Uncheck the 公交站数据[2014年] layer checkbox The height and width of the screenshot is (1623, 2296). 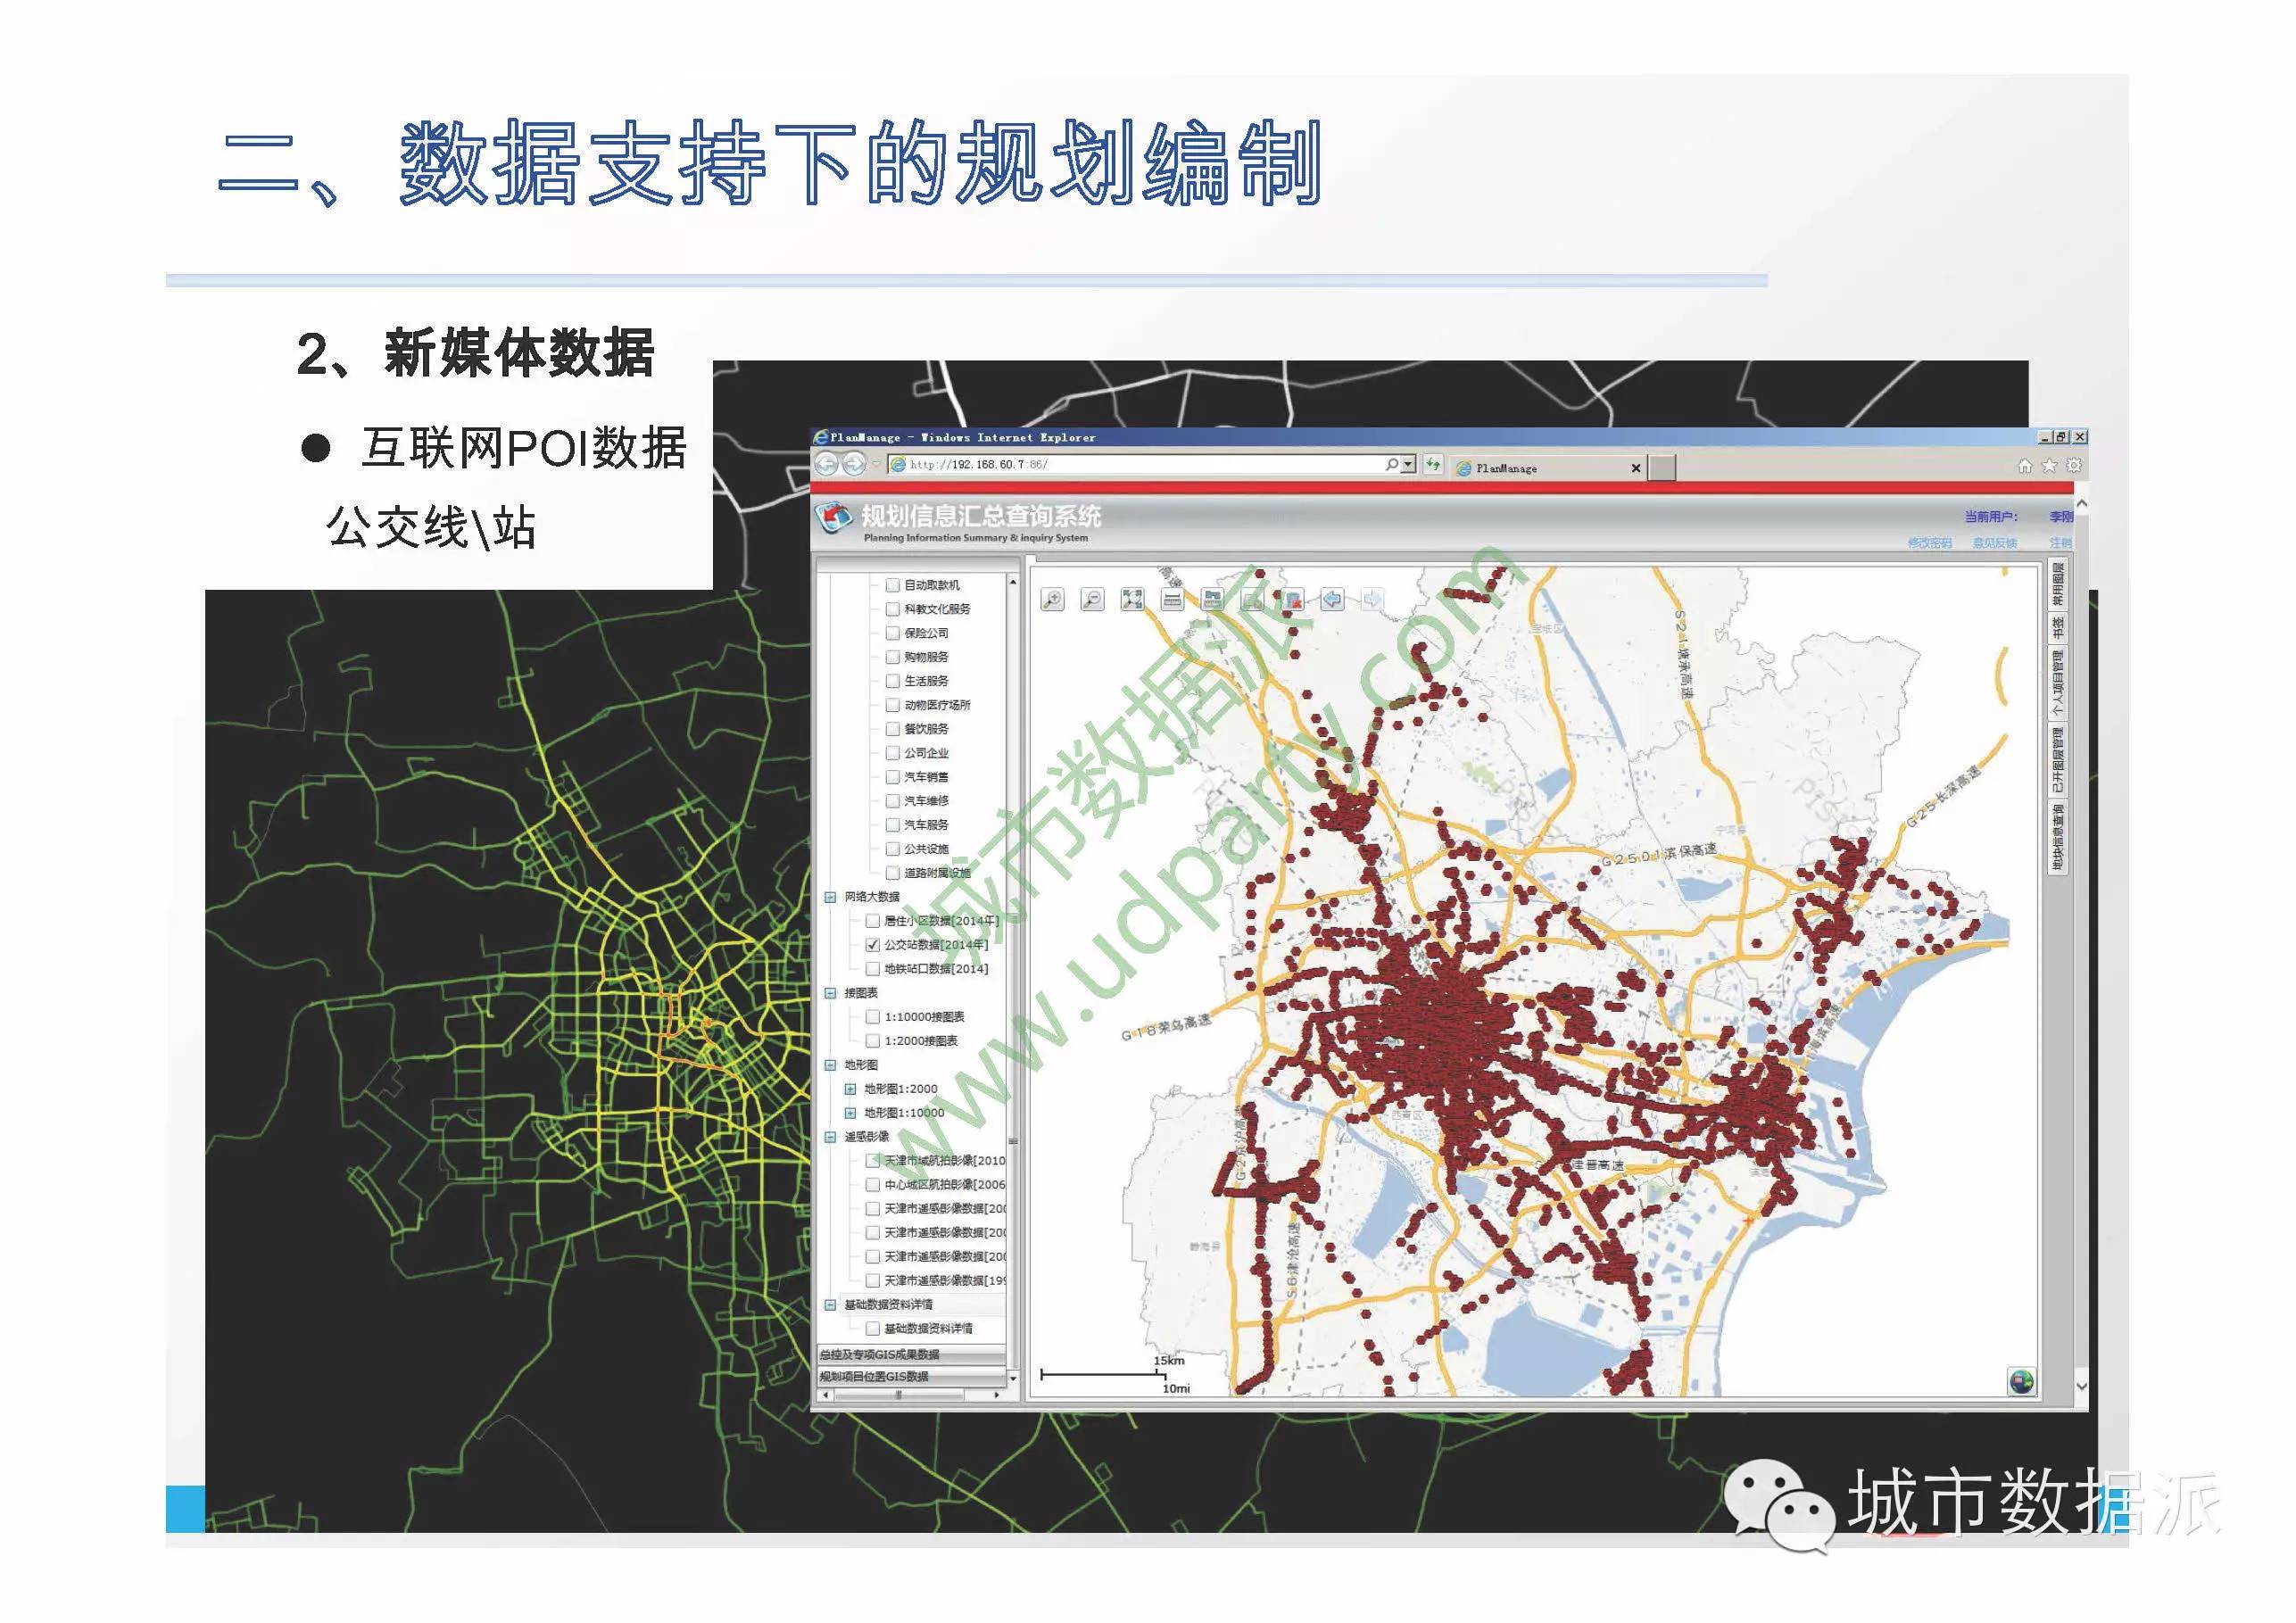[872, 945]
